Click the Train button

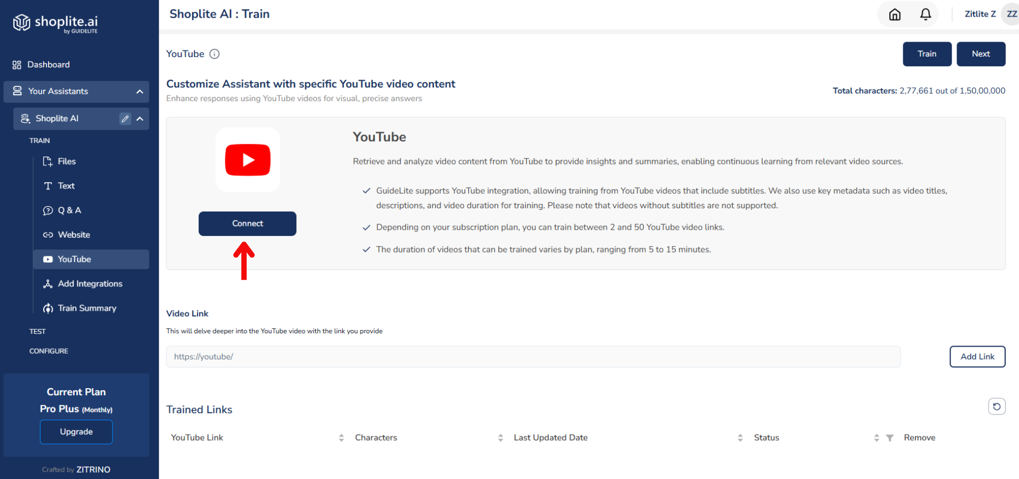(x=927, y=54)
